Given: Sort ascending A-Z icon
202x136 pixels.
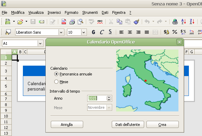Looking at the screenshot, I should (183, 22).
